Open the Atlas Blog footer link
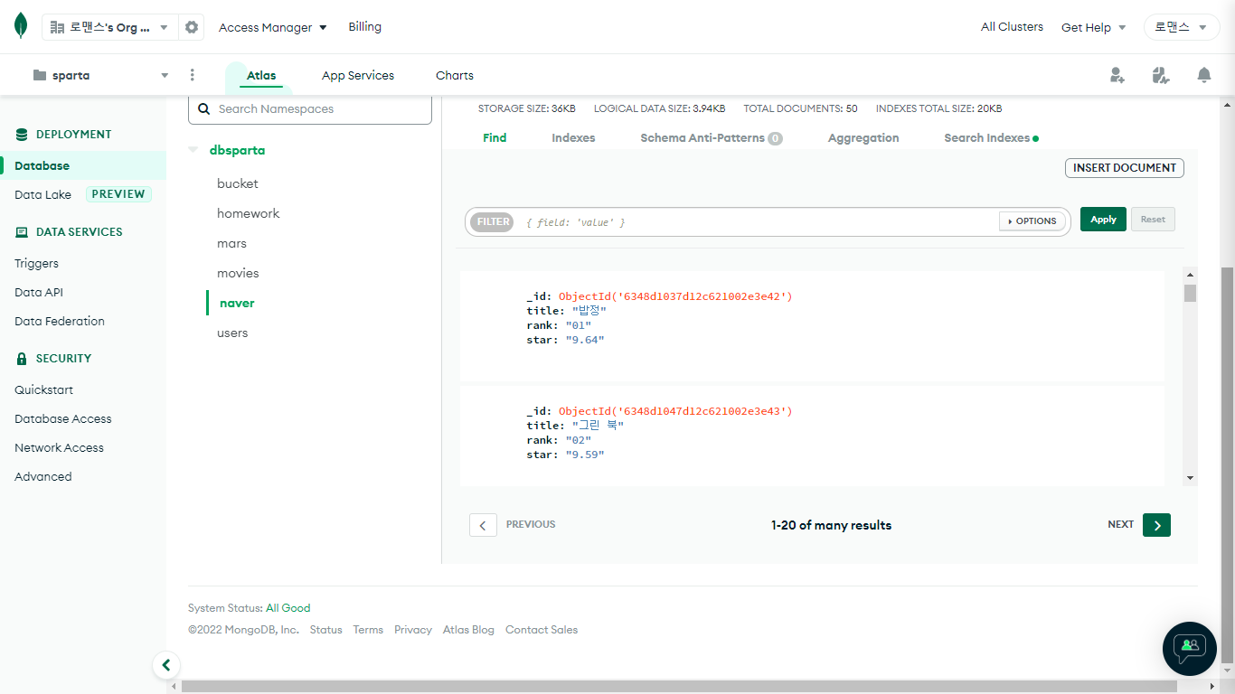The height and width of the screenshot is (694, 1235). pyautogui.click(x=468, y=630)
